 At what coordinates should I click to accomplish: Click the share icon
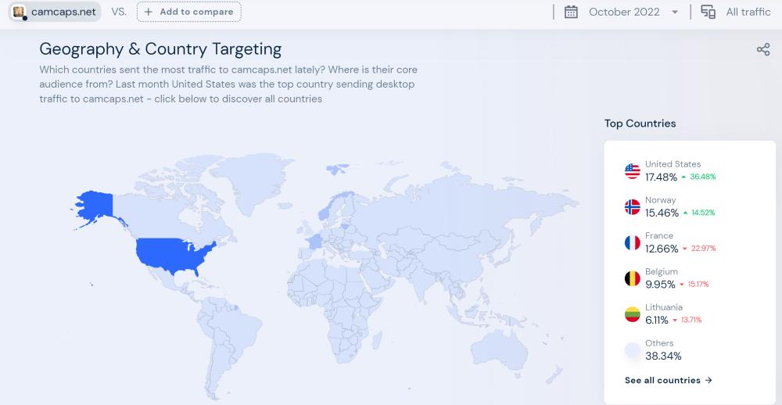point(763,50)
